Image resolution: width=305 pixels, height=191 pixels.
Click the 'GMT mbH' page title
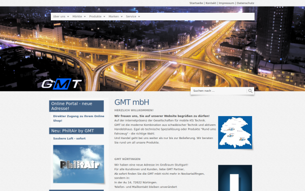click(x=132, y=102)
